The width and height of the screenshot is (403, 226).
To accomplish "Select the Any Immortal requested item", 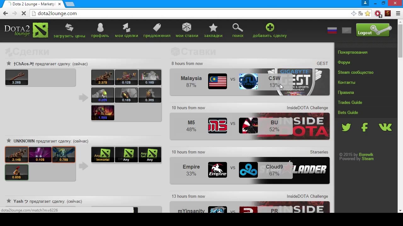I will point(103,154).
